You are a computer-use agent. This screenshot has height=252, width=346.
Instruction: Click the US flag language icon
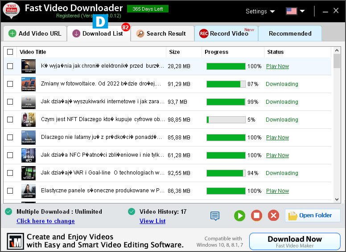coord(292,11)
